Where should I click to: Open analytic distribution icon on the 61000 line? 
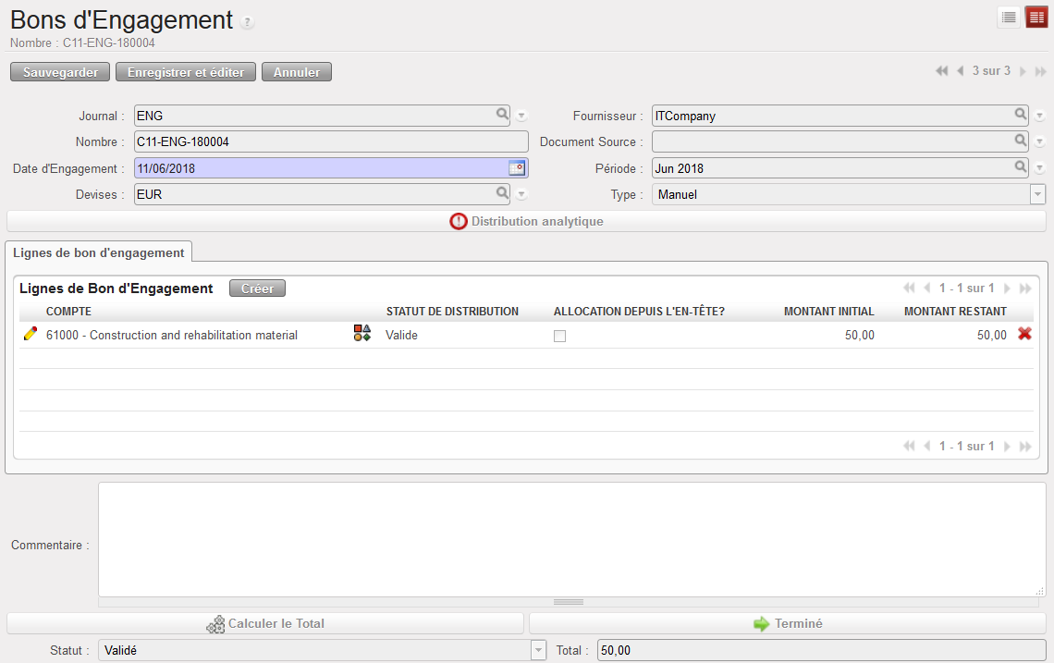362,334
